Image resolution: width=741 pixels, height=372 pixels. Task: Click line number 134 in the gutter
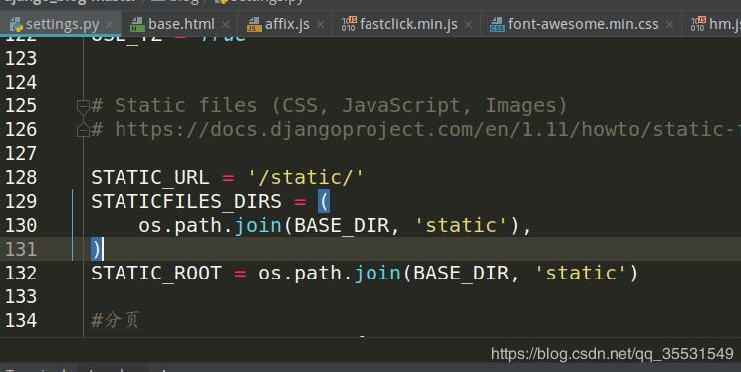pyautogui.click(x=21, y=320)
